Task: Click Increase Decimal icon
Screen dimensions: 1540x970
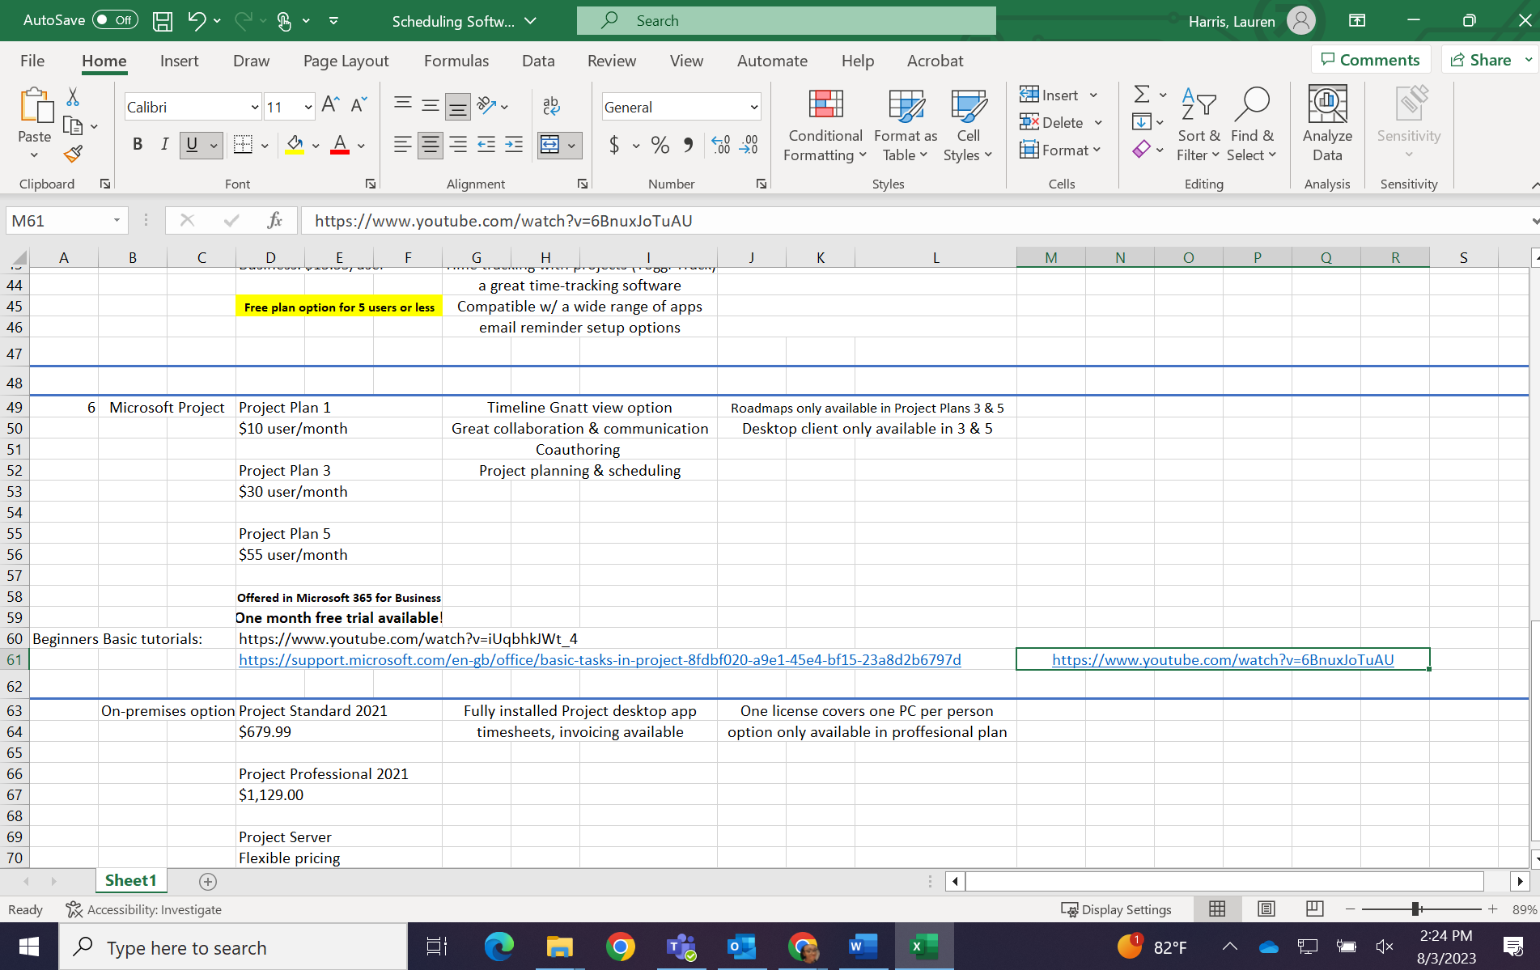Action: 721,145
